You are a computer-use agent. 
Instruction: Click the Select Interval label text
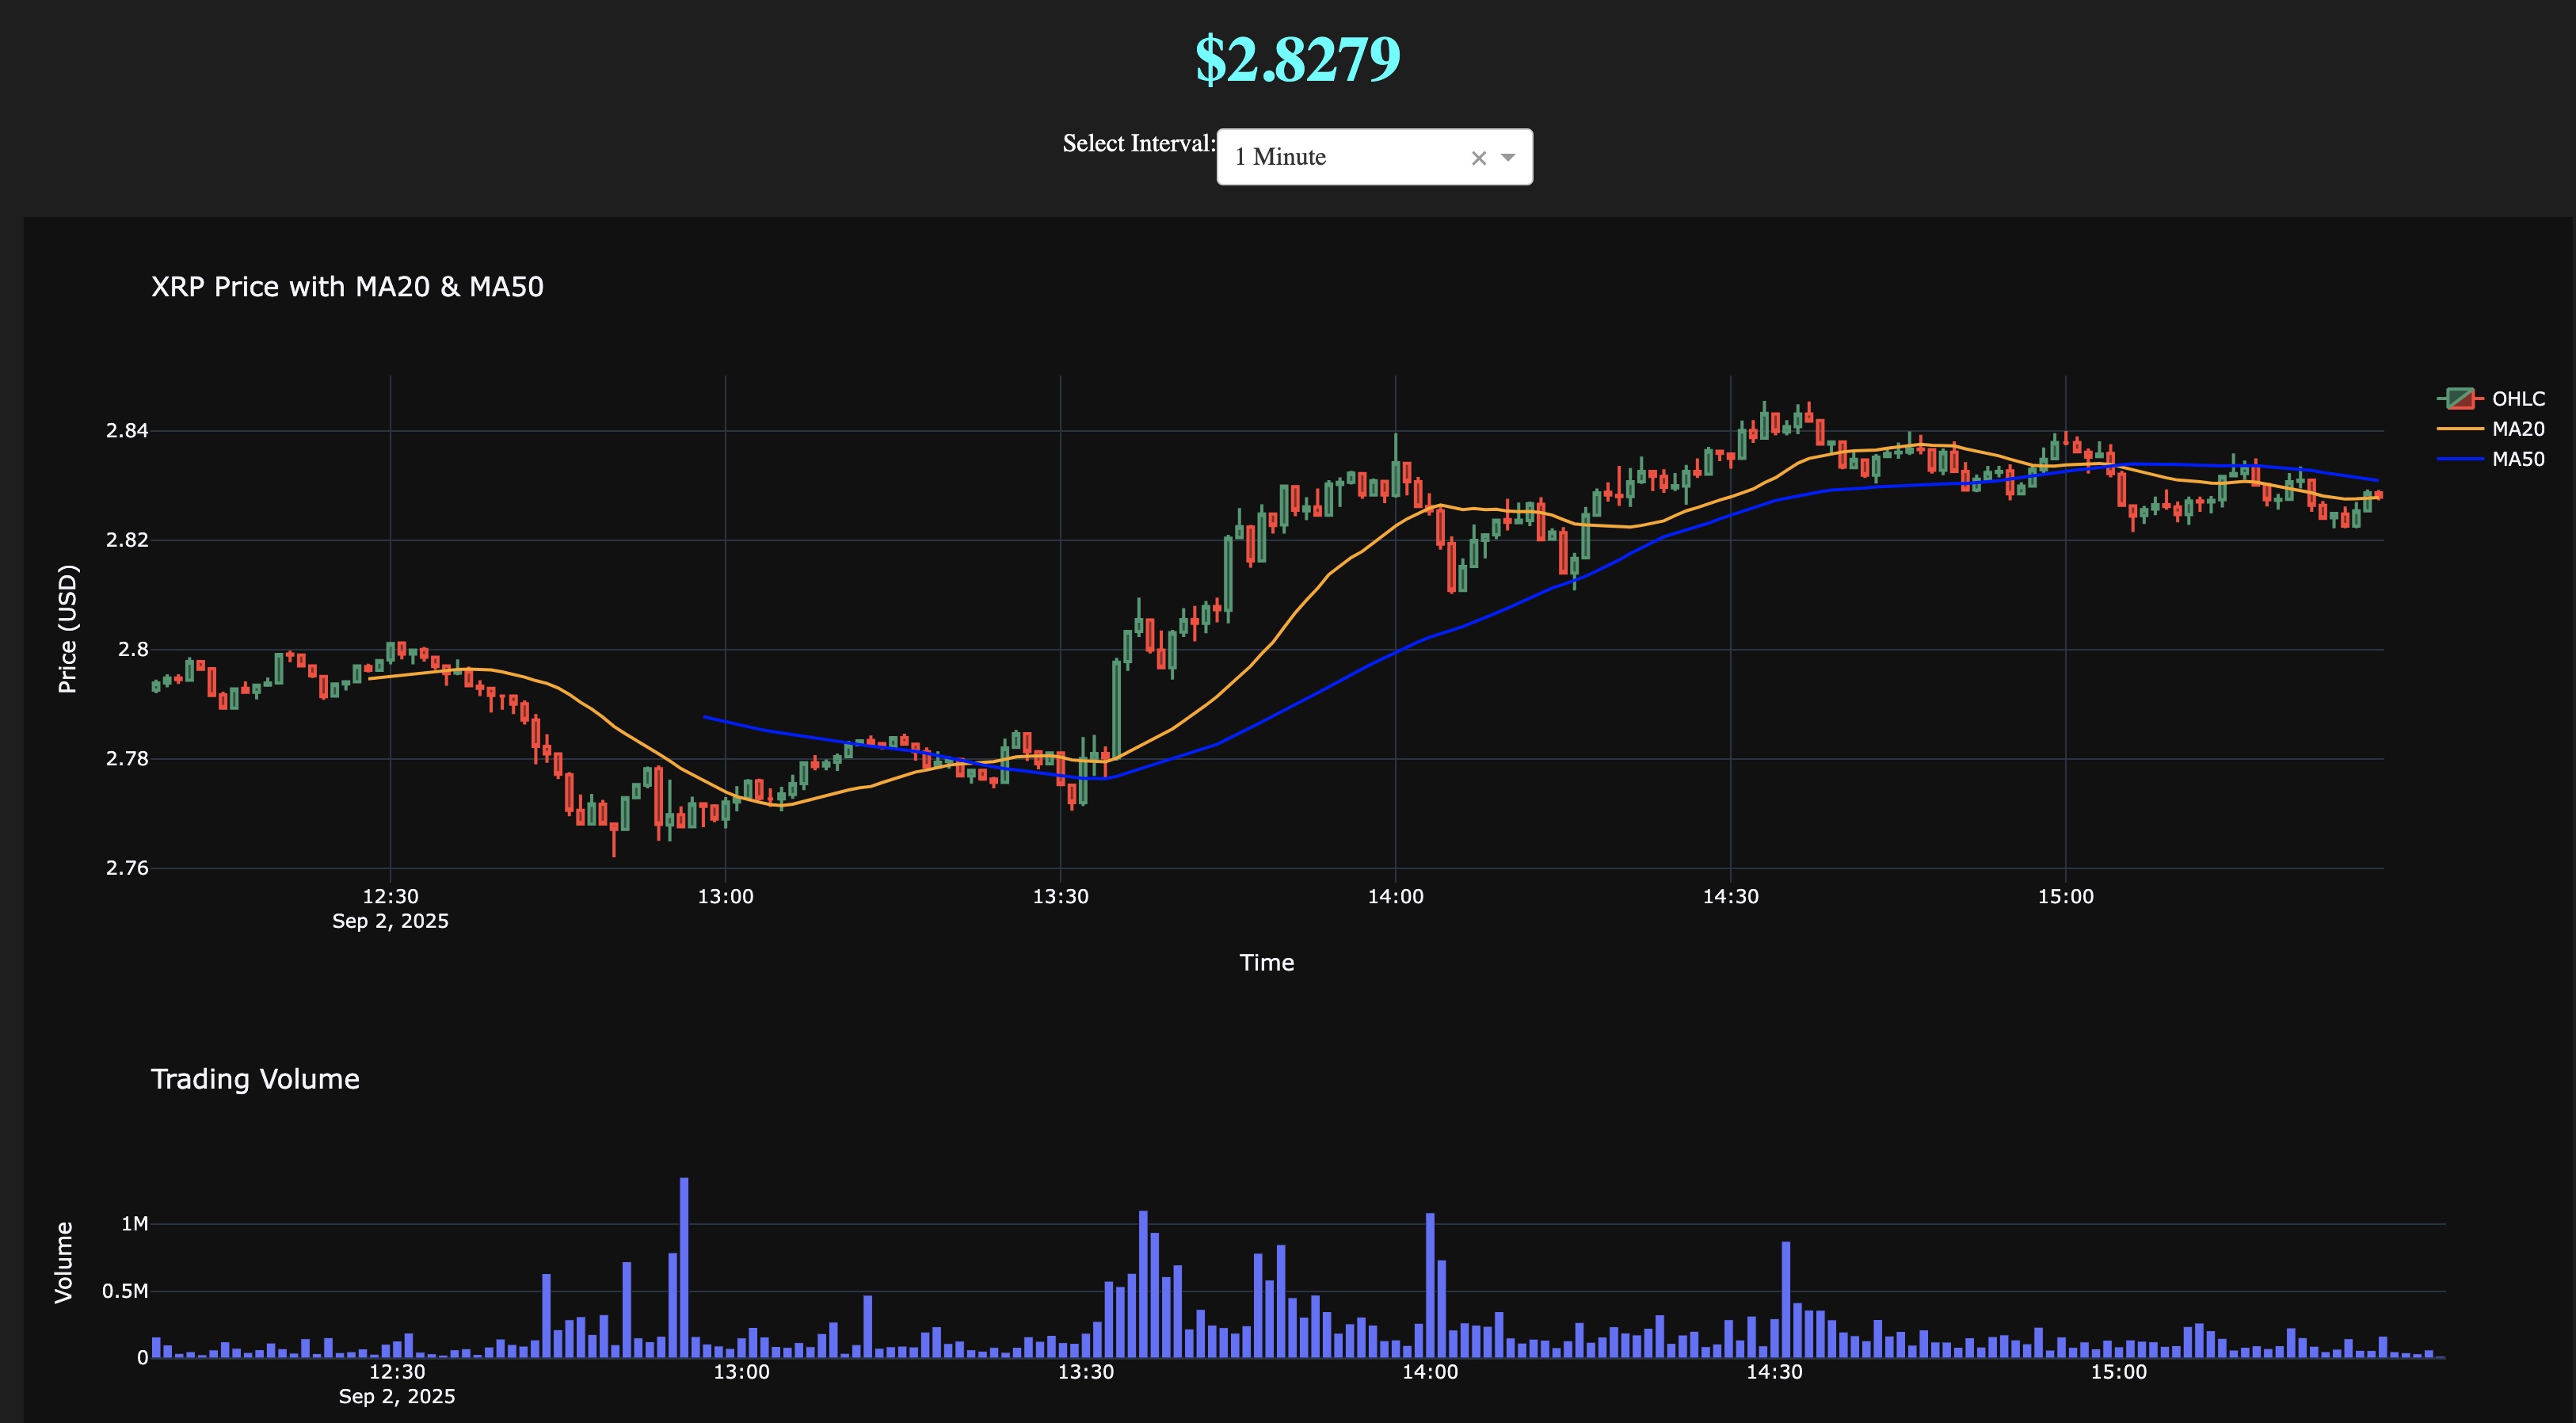(x=1138, y=144)
